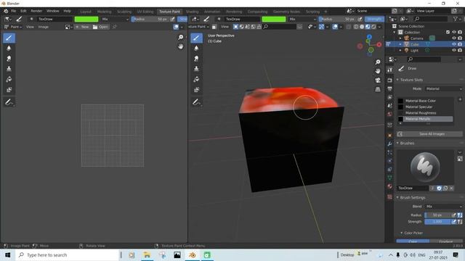This screenshot has height=261, width=465.
Task: Open the Window menu
Action: [53, 11]
